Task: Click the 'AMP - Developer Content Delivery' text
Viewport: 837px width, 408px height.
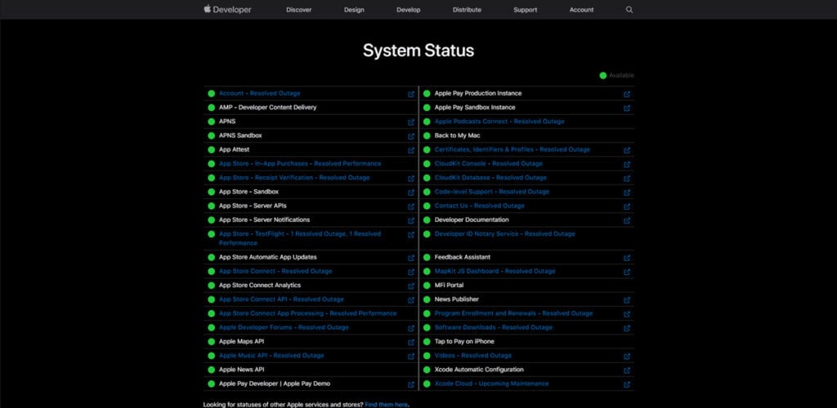Action: (x=267, y=107)
